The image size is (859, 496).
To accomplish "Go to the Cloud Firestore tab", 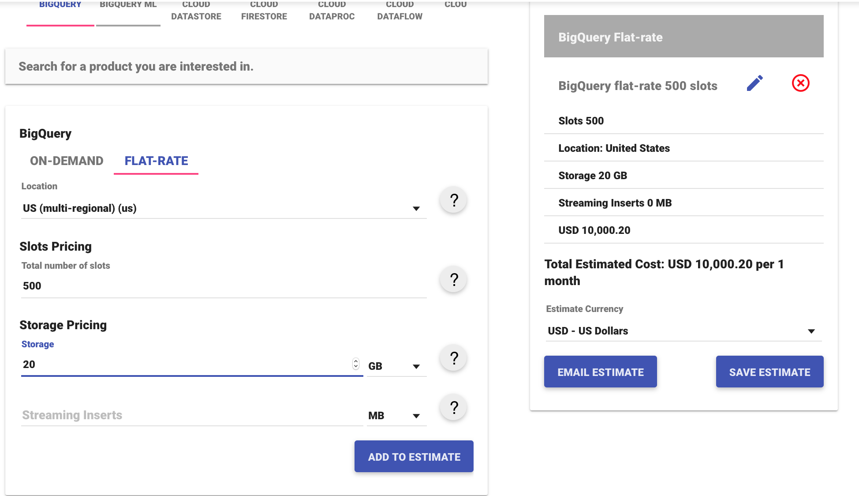I will pos(264,11).
